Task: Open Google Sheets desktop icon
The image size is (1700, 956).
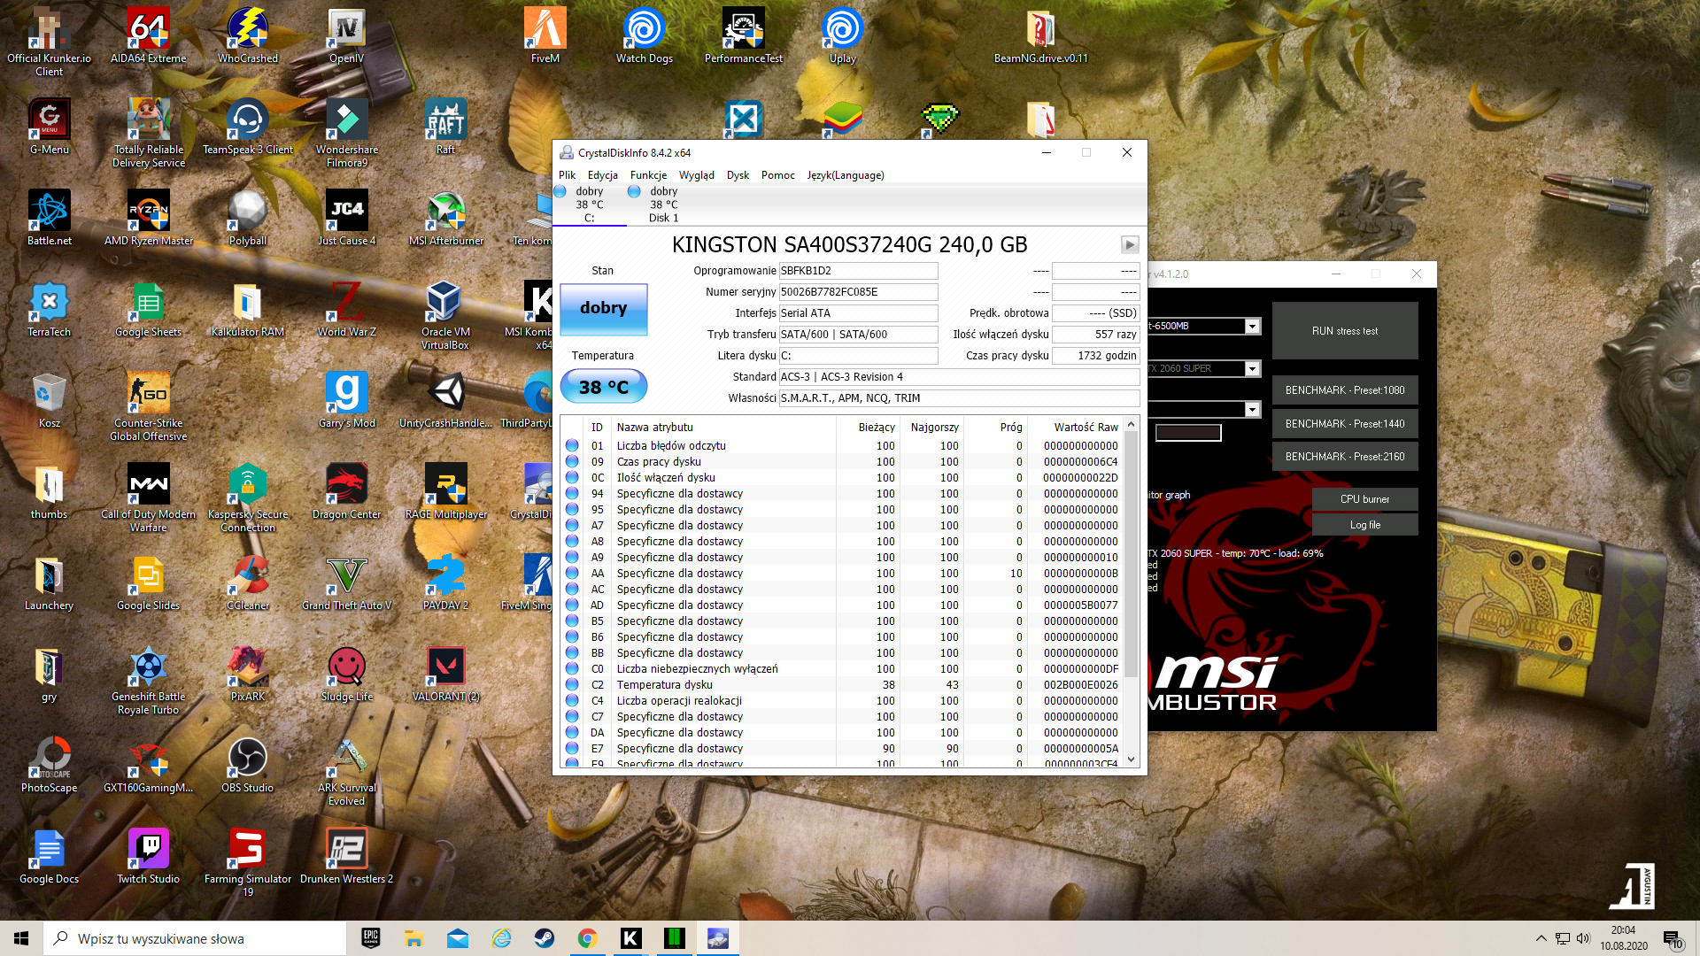Action: (x=148, y=309)
